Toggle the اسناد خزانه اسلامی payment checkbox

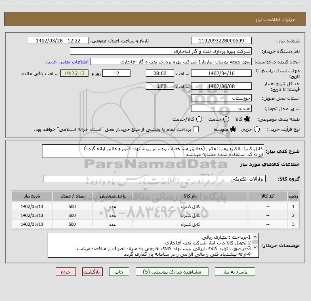coord(196,129)
